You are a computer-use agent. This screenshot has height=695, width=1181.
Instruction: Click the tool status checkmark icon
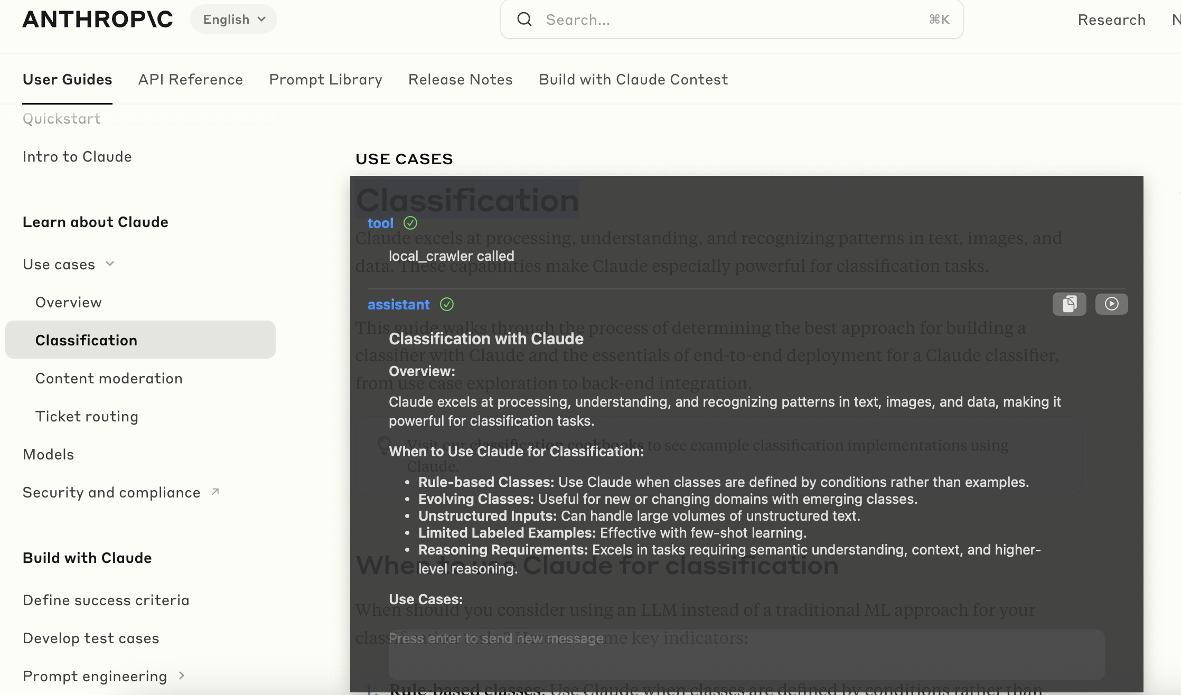pyautogui.click(x=410, y=223)
